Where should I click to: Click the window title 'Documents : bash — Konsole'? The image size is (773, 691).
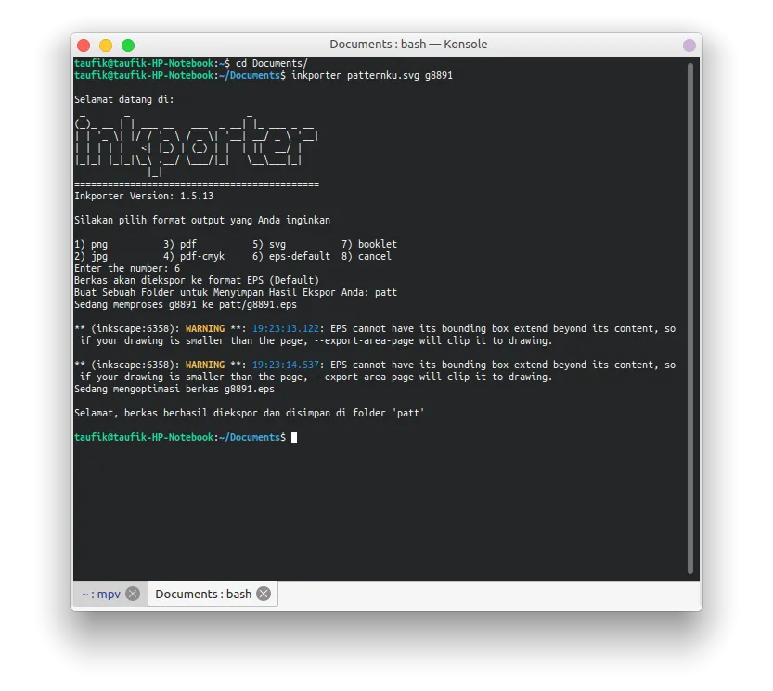(x=408, y=45)
